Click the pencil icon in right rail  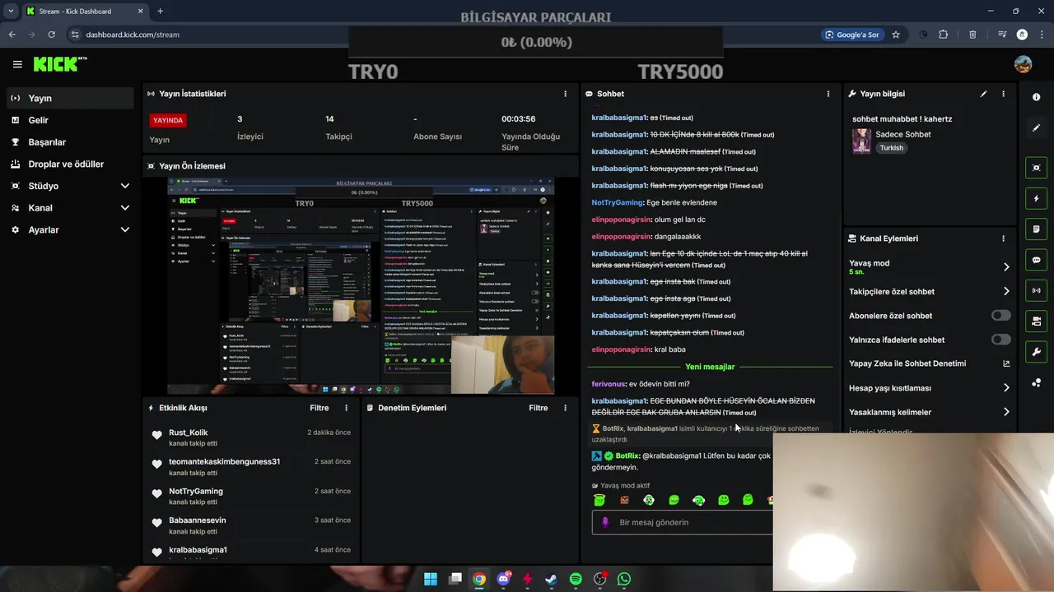1036,127
